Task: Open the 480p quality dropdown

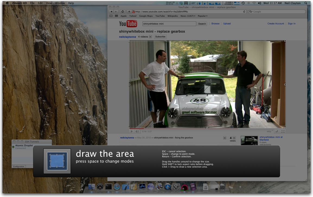Action: [269, 132]
